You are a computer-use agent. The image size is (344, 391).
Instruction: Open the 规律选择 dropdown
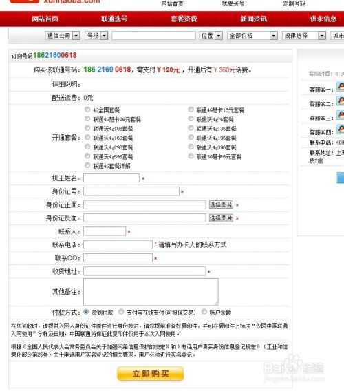pos(304,36)
